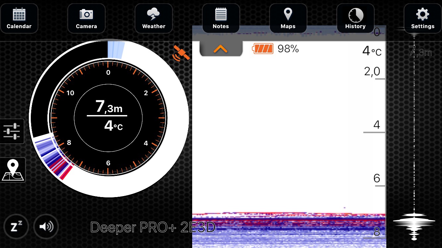
Task: Click the red-blue bottom return on circular flasher
Action: [55, 157]
